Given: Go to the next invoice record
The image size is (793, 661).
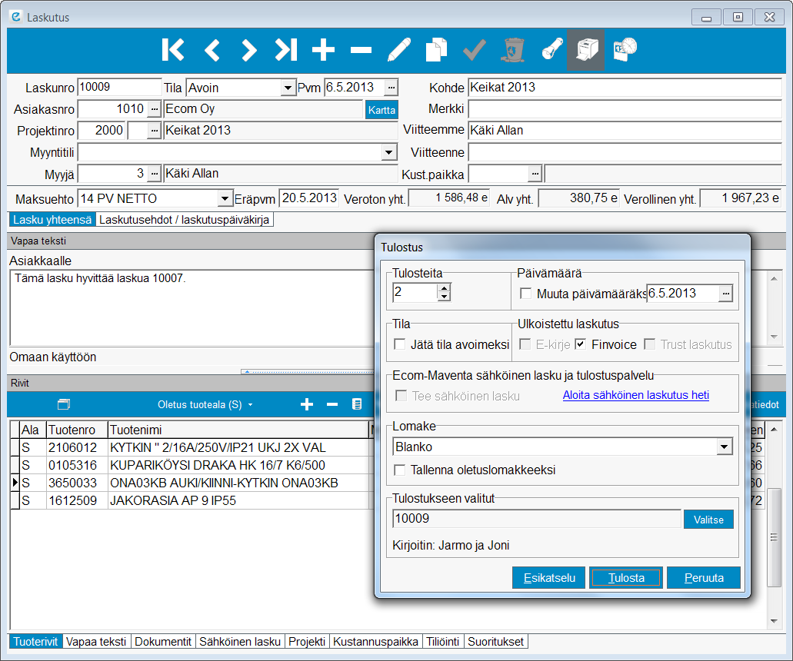Looking at the screenshot, I should 248,50.
